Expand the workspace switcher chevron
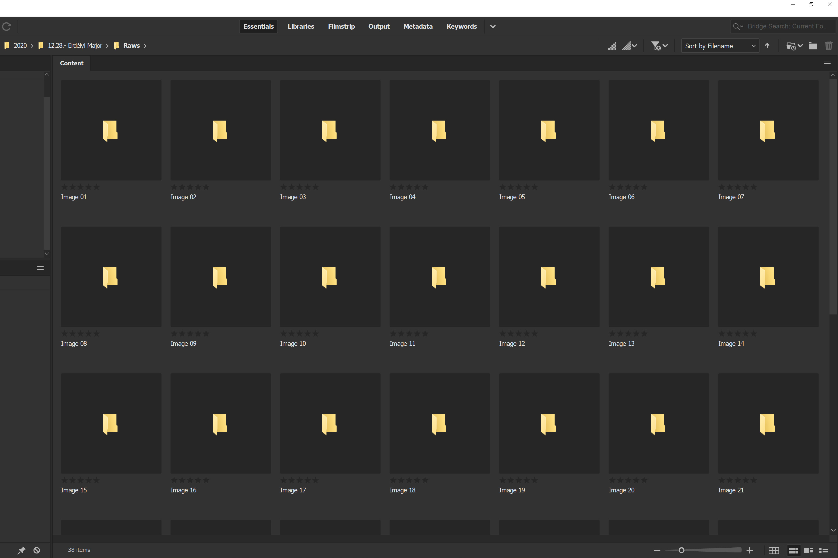The width and height of the screenshot is (838, 558). (x=493, y=26)
